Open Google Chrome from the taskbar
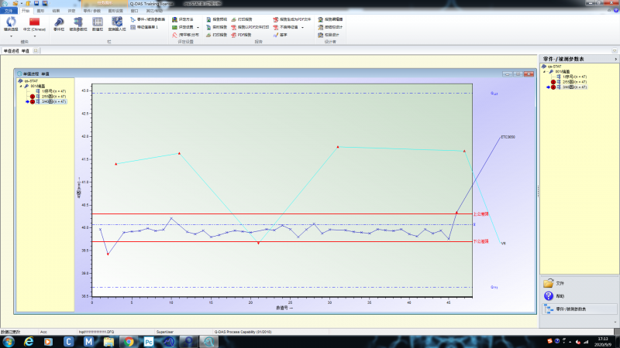Image resolution: width=620 pixels, height=348 pixels. (x=129, y=341)
